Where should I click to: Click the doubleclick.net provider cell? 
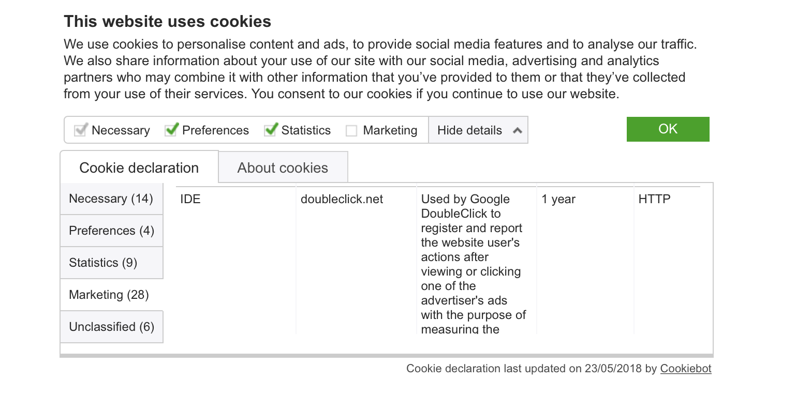tap(342, 200)
